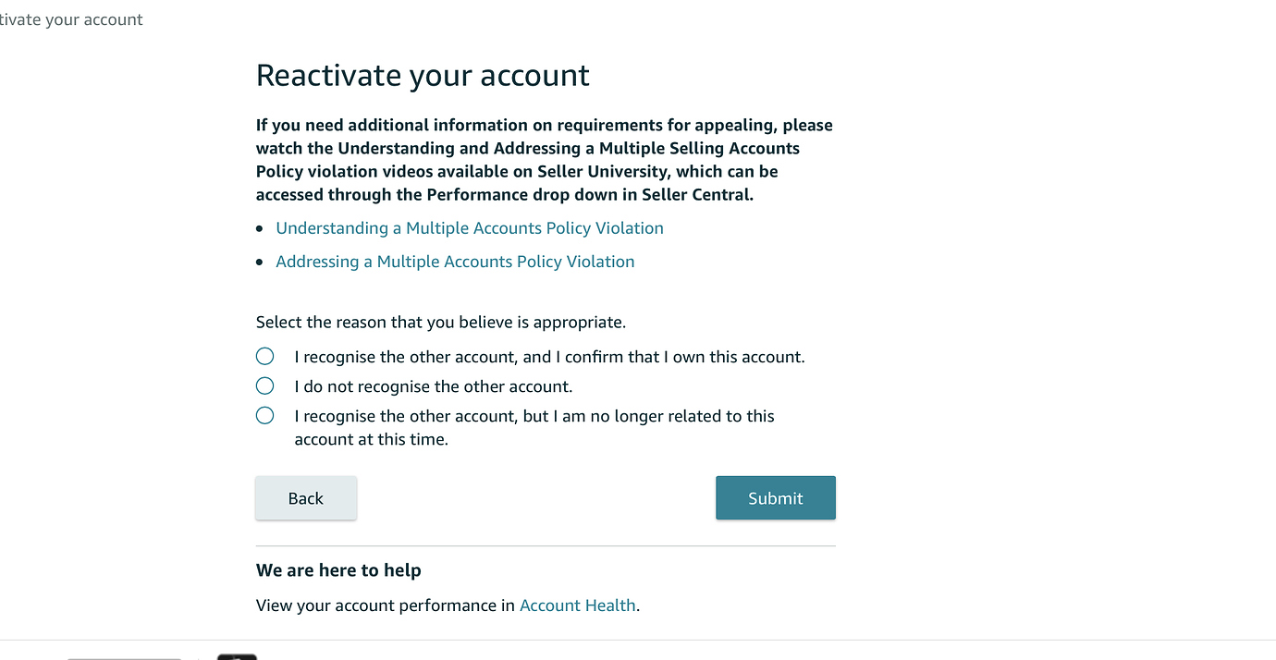Select 'no longer related to this account' radio option
The image size is (1276, 660).
pyautogui.click(x=265, y=415)
